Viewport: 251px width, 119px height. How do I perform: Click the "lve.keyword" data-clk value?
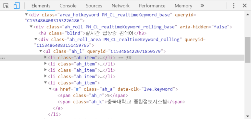pos(158,89)
